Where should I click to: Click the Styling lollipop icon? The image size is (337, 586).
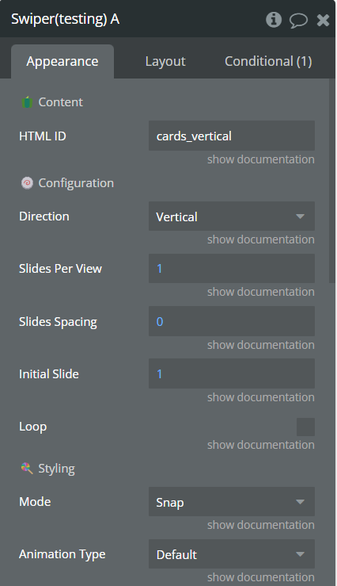pos(27,468)
